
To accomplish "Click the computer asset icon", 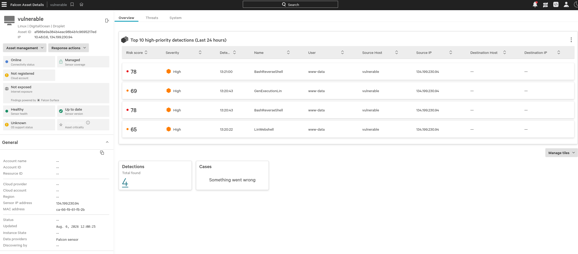I will tap(9, 21).
